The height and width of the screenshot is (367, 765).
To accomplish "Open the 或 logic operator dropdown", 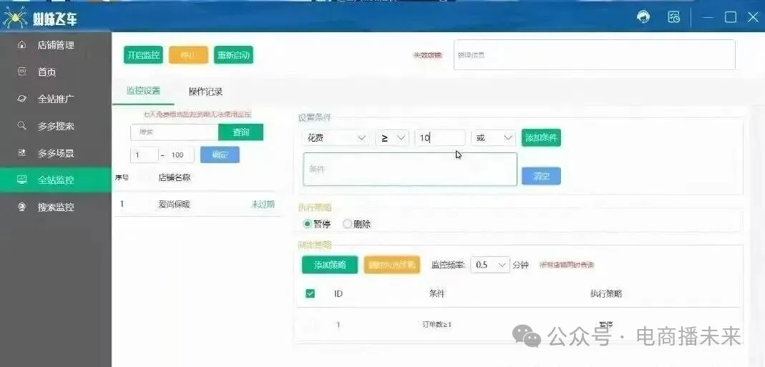I will click(x=494, y=137).
